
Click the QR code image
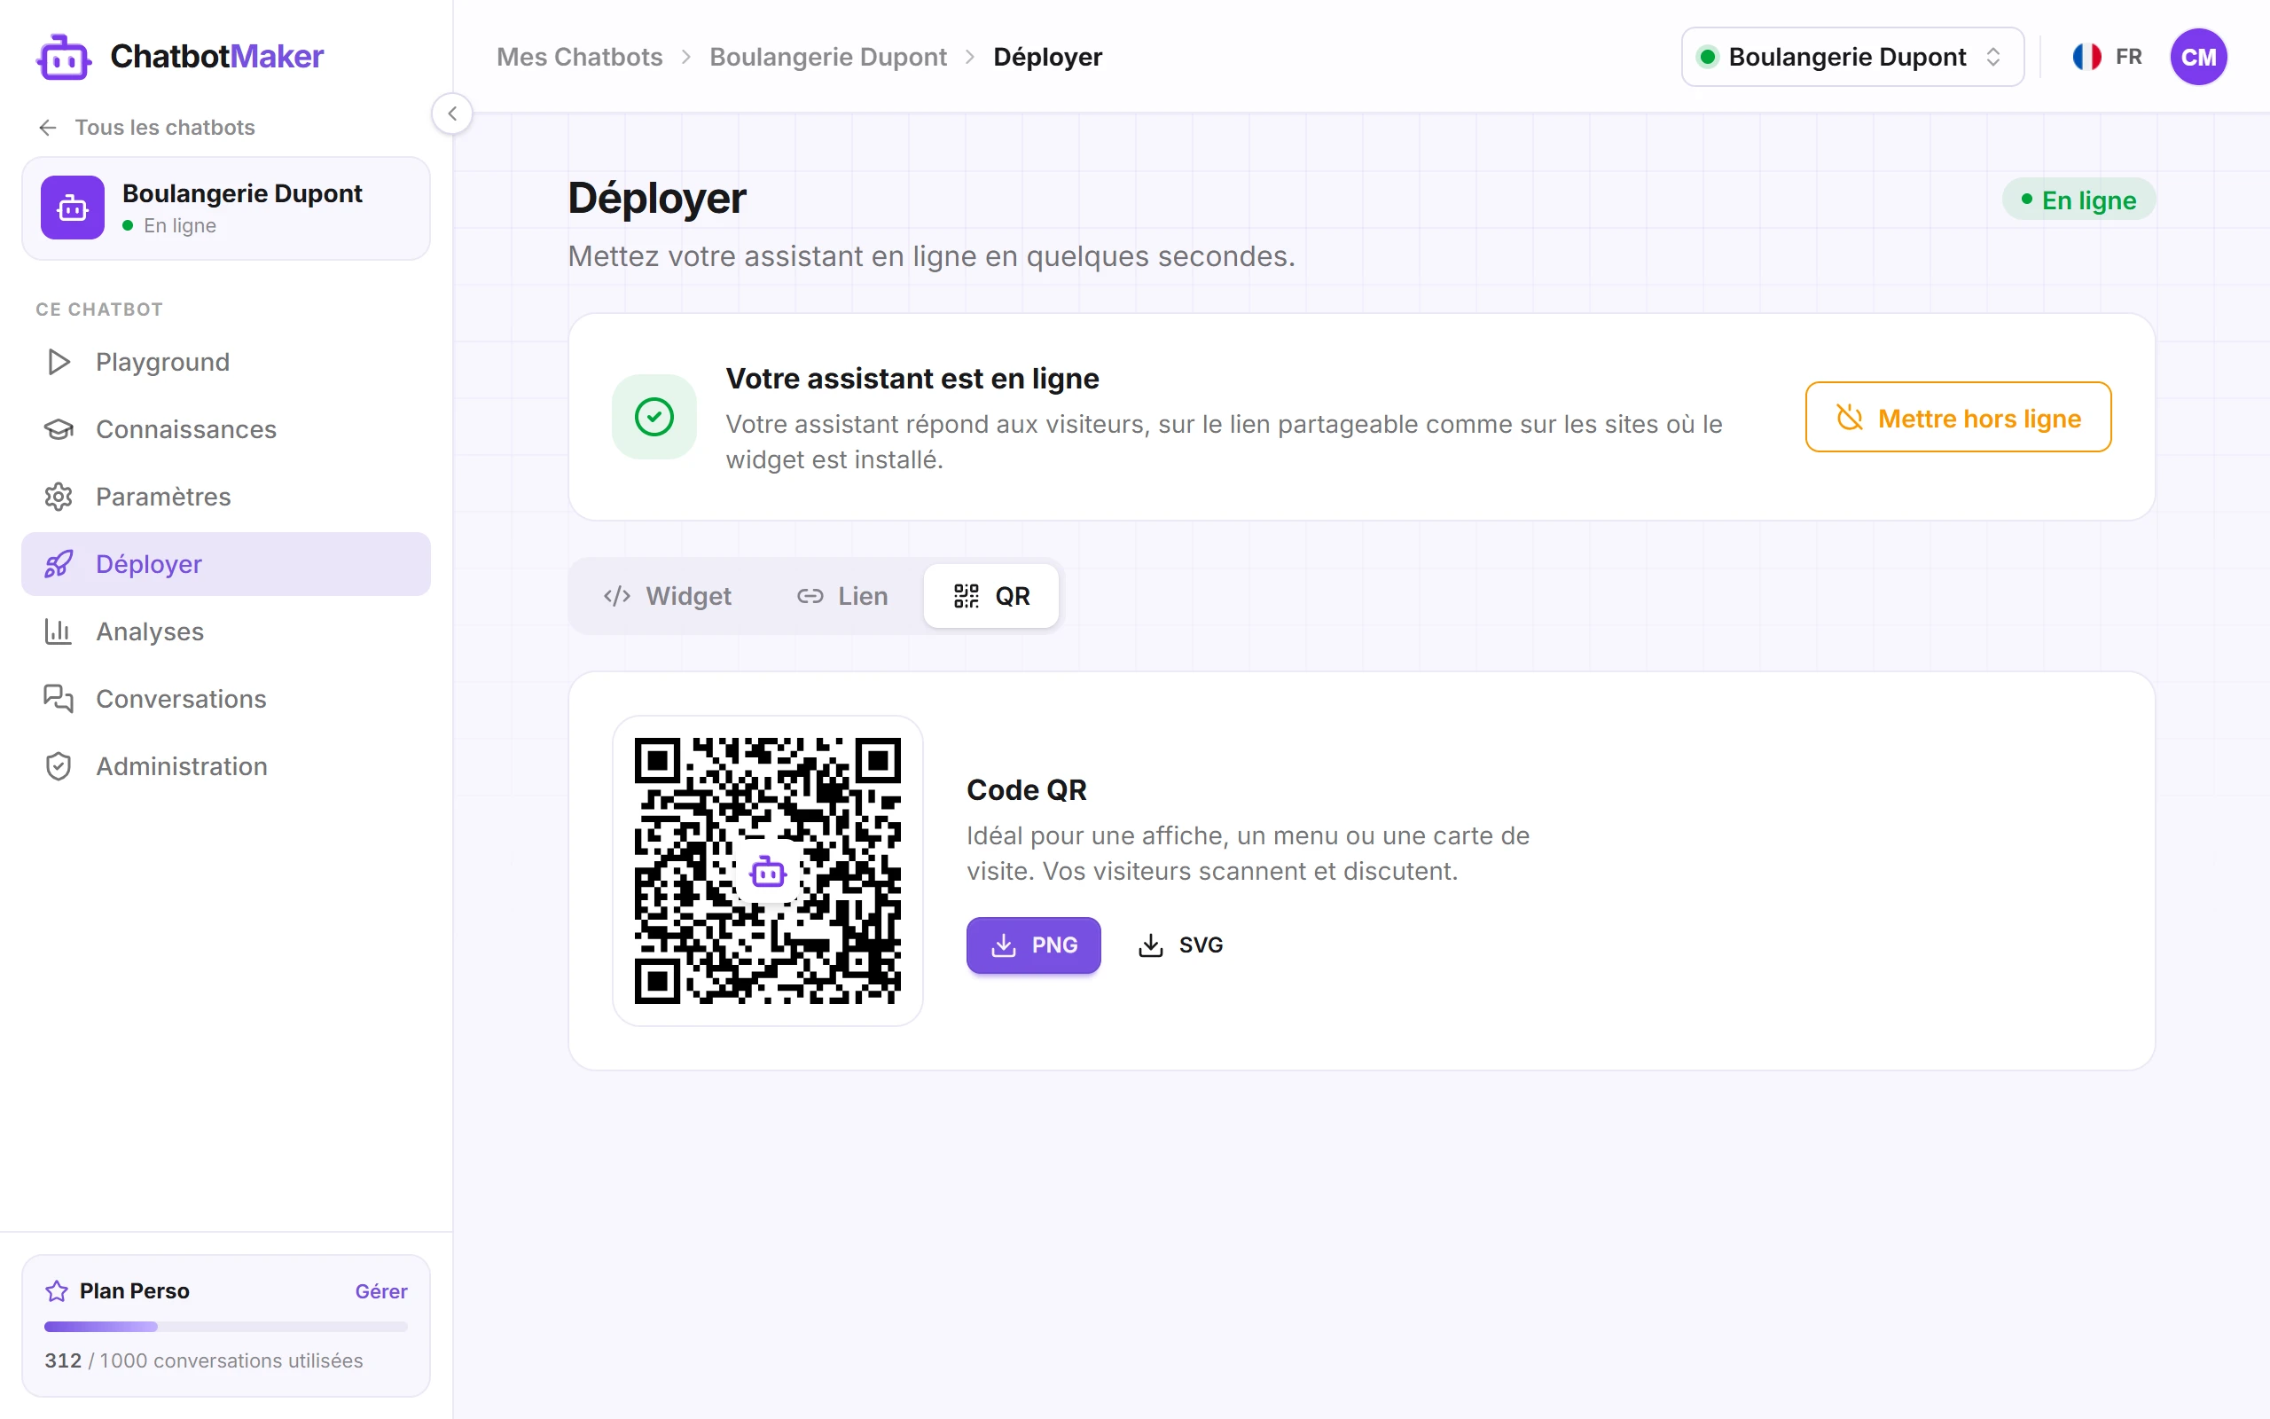click(x=767, y=871)
